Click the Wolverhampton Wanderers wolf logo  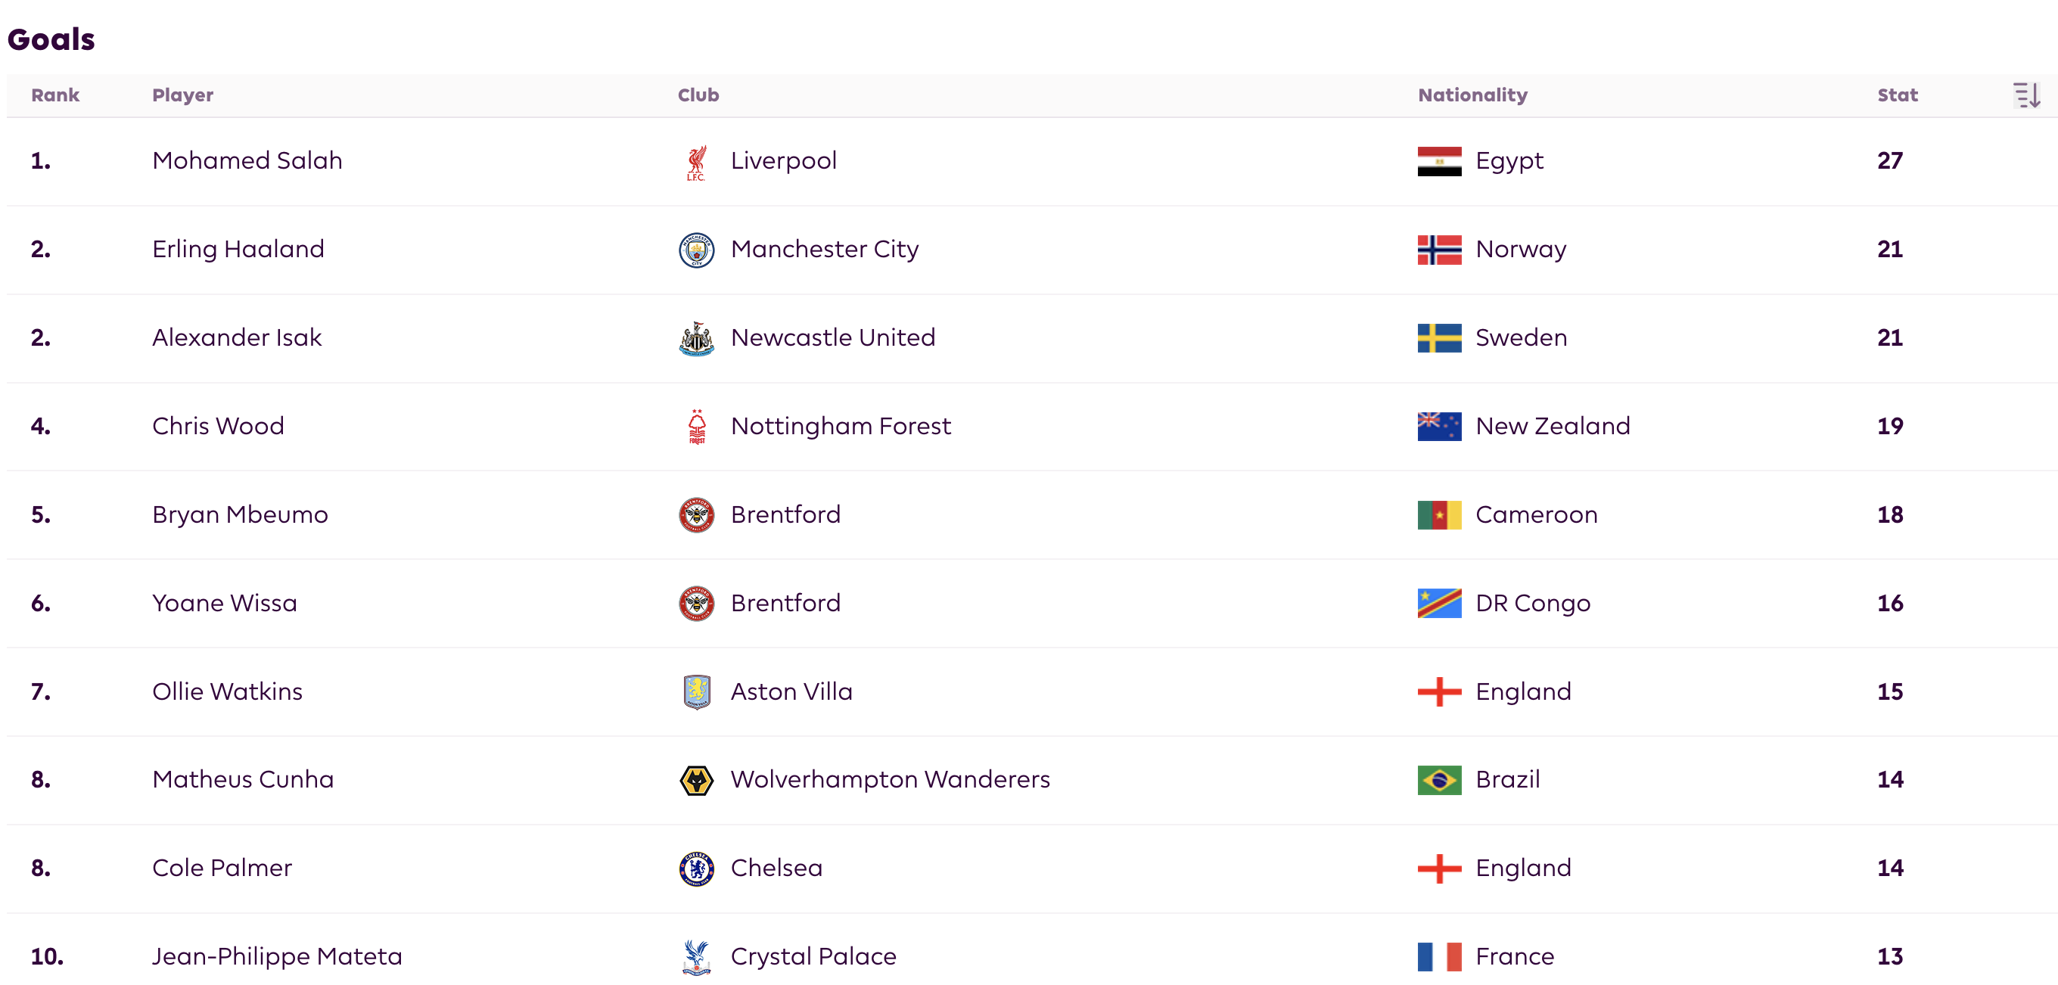[696, 781]
